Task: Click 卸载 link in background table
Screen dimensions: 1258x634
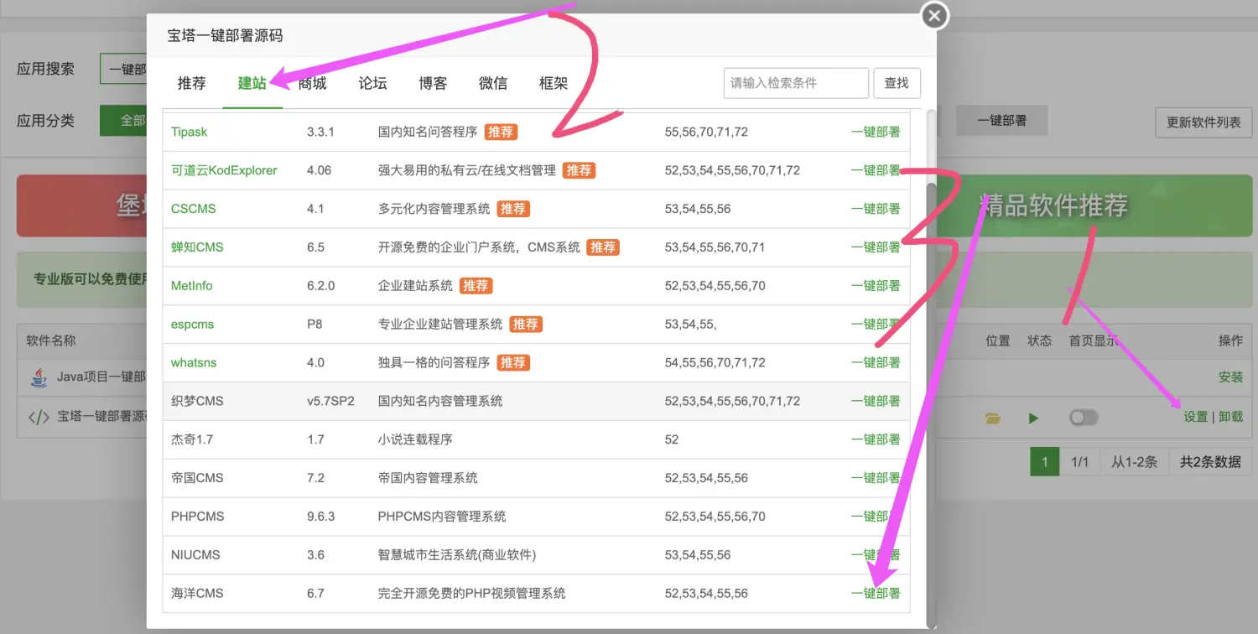Action: (x=1230, y=417)
